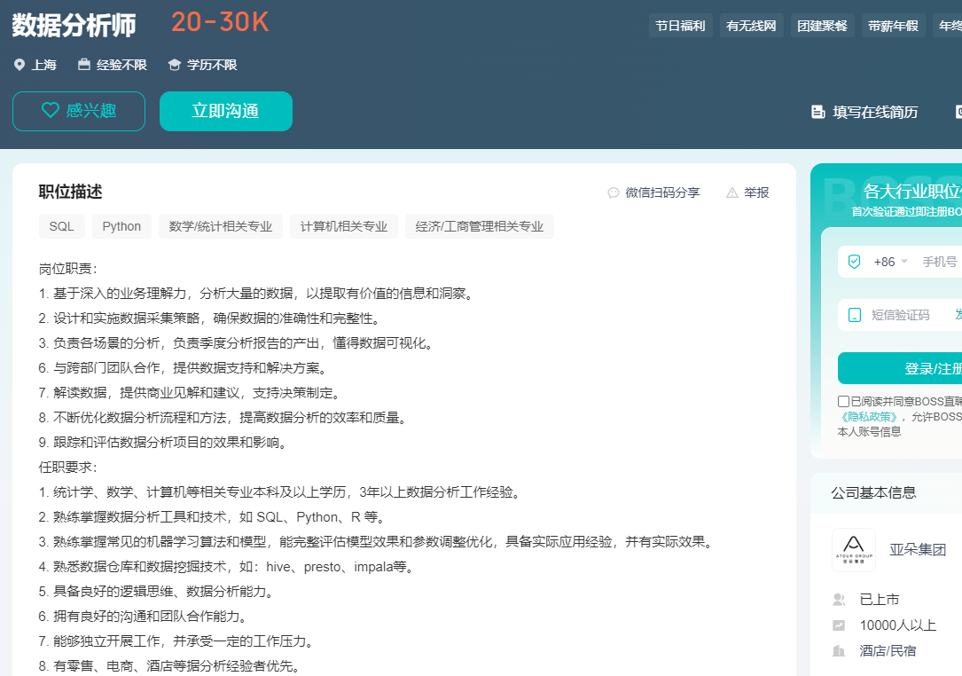
Task: Click the 短信验证码 input field
Action: point(900,315)
